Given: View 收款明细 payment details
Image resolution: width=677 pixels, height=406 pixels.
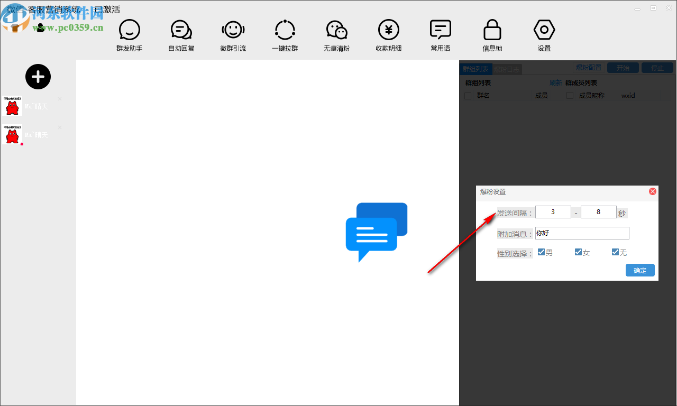Looking at the screenshot, I should [x=388, y=31].
